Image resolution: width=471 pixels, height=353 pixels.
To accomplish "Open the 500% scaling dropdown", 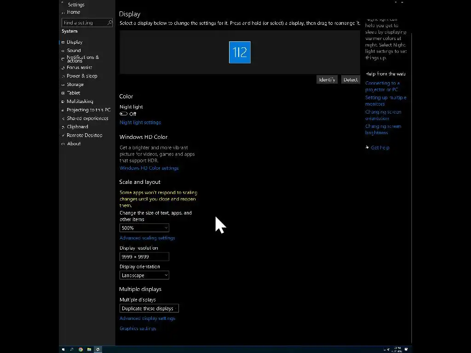I will (144, 228).
